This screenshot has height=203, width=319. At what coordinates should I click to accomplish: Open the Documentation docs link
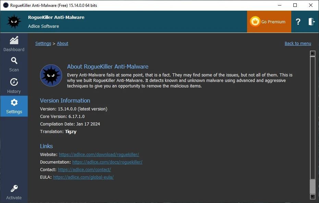click(107, 162)
